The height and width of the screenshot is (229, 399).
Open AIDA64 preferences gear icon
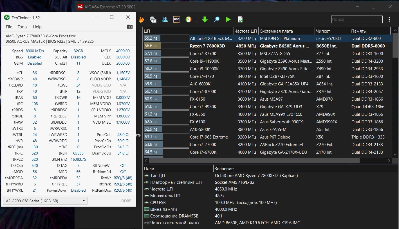coord(153,19)
